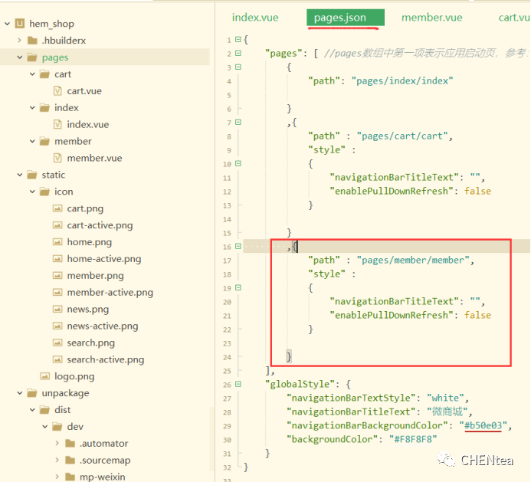Screen dimensions: 531x482
Task: Click the image icon beside news-active.png
Action: (57, 326)
